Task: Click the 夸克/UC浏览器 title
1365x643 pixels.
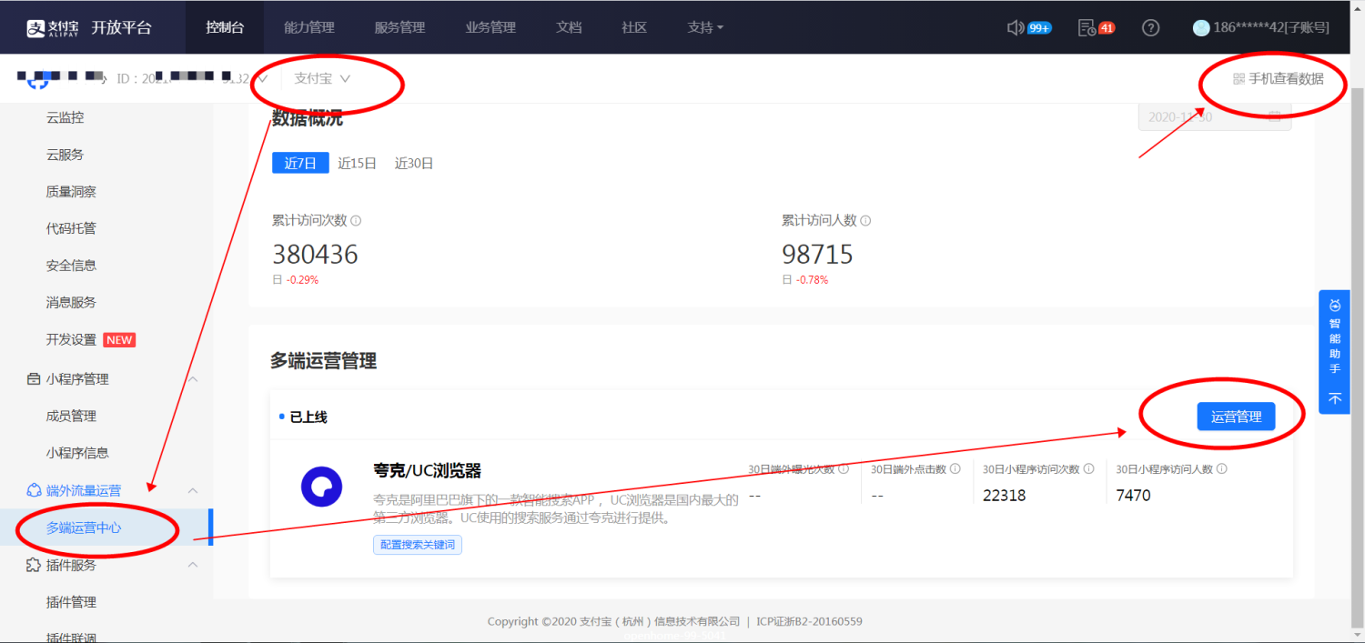Action: tap(427, 471)
